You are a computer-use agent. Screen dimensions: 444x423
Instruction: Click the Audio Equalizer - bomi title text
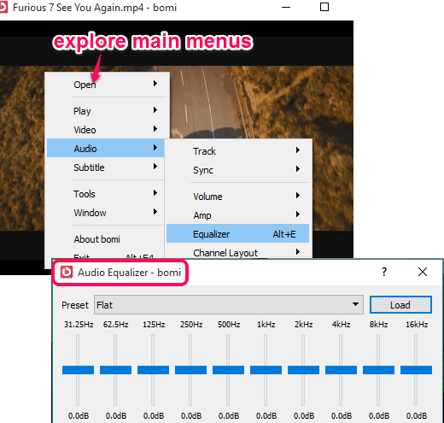tap(129, 273)
